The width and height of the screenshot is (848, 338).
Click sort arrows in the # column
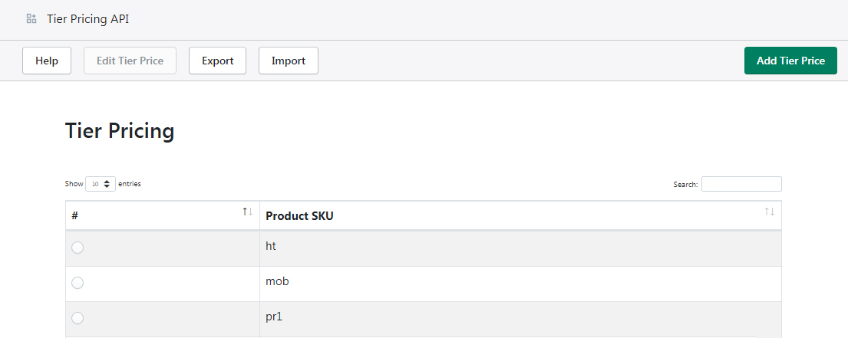[247, 212]
